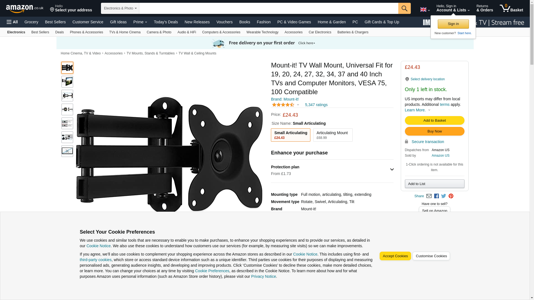
Task: Click Add to Basket button
Action: 434,121
